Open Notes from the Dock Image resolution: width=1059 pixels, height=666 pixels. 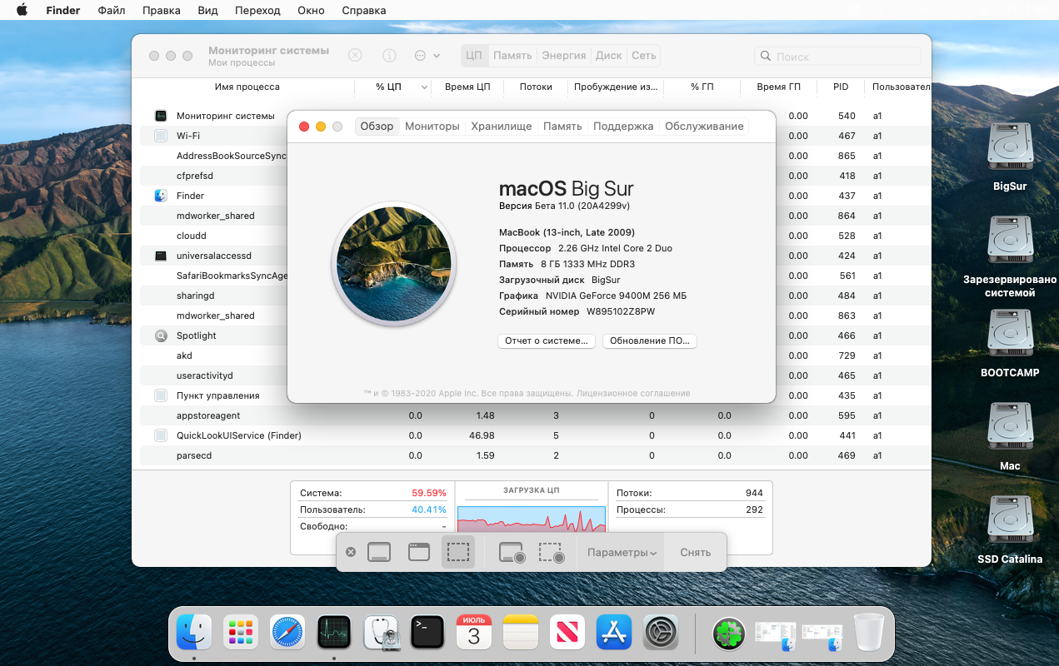pos(521,634)
